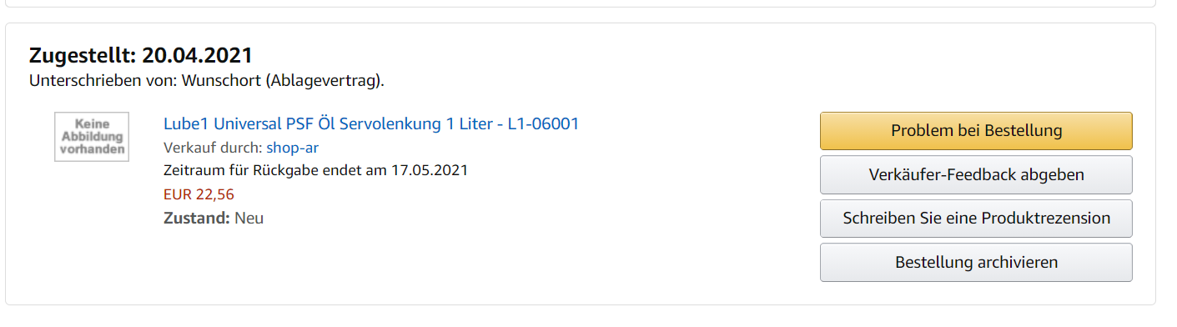Open the 'Keine Abbildung vorhanden' product thumbnail

click(92, 136)
